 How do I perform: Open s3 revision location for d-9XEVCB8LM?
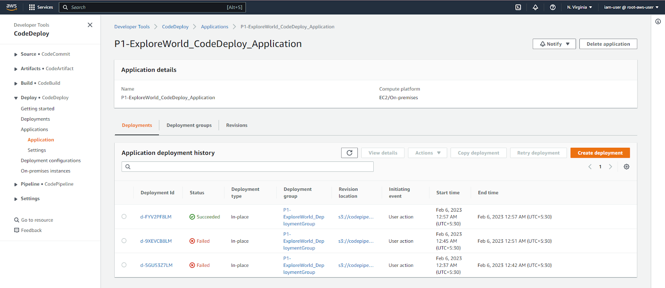coord(356,241)
